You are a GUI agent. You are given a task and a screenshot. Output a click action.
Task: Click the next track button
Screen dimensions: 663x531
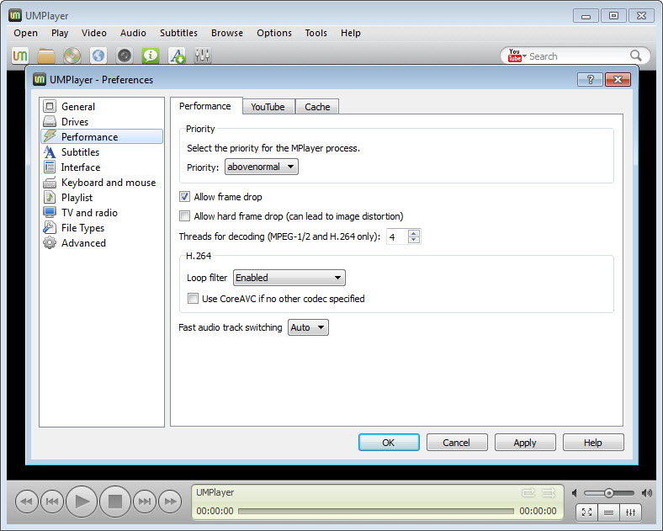click(145, 502)
